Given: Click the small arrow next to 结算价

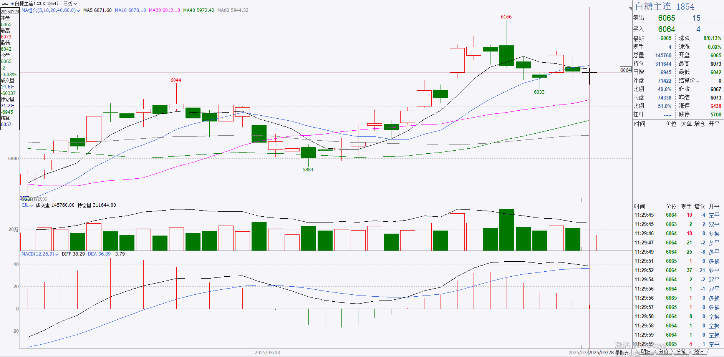Looking at the screenshot, I should [x=698, y=81].
